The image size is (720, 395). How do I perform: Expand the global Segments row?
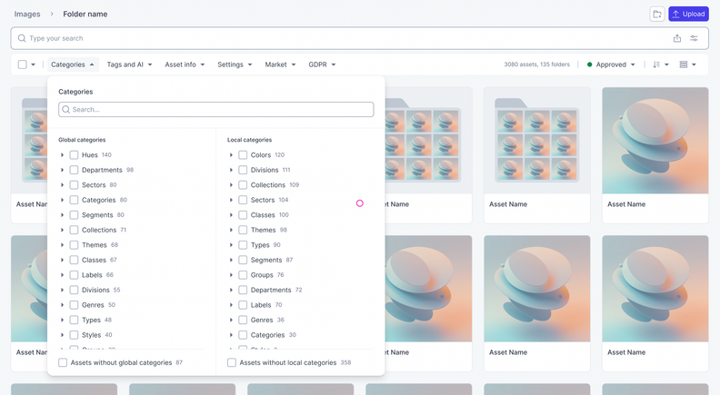click(x=62, y=215)
